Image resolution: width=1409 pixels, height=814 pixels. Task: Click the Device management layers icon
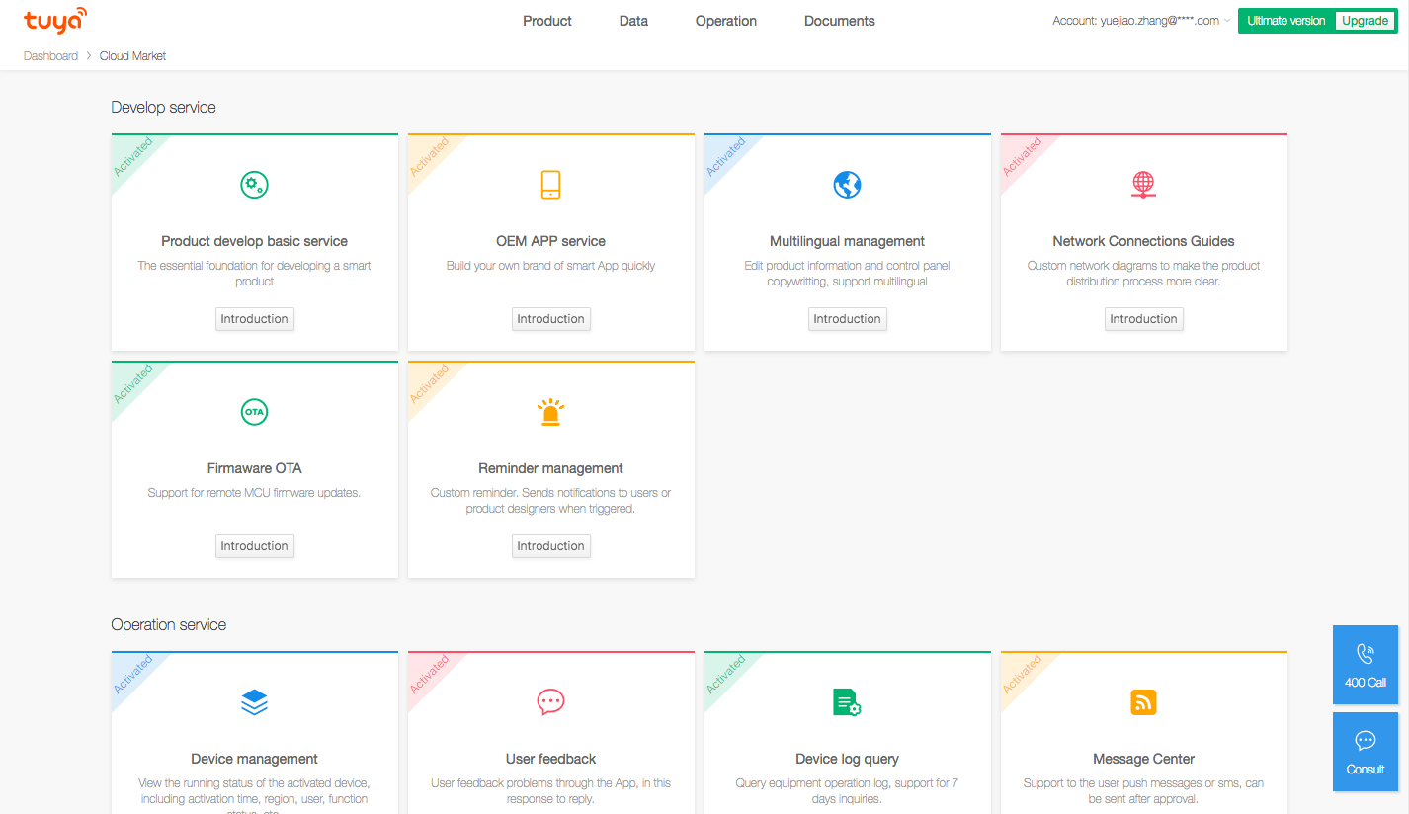254,702
